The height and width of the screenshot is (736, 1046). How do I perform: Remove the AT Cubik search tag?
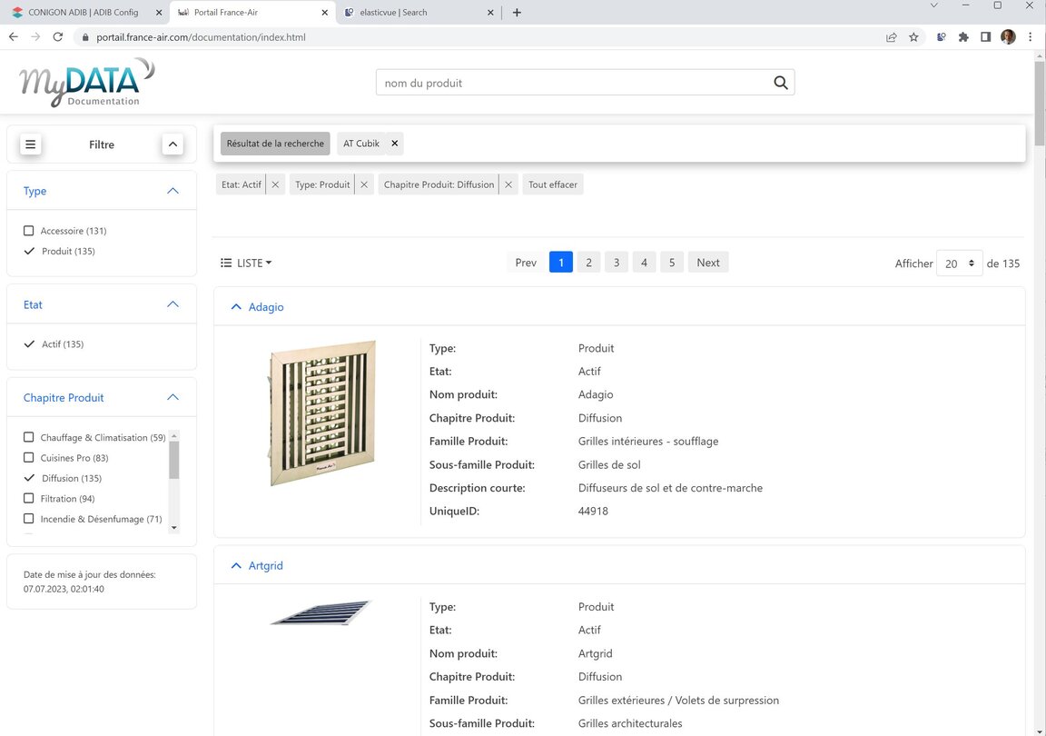coord(394,144)
